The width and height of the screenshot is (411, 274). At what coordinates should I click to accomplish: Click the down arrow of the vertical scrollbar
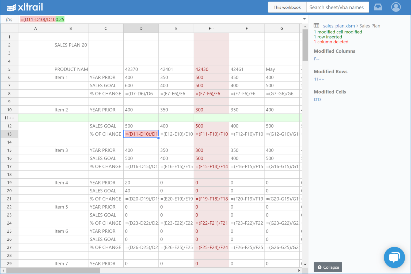[x=305, y=264]
